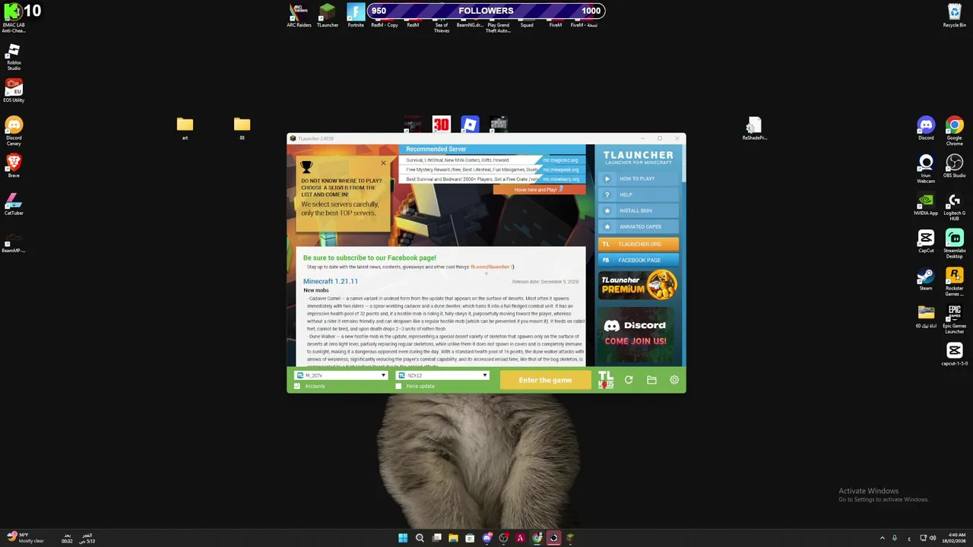Click the HOW TO PLAY? sidebar item

pos(639,179)
